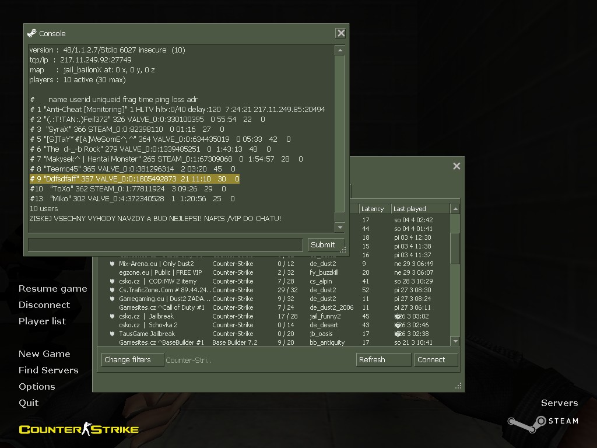The width and height of the screenshot is (597, 448).
Task: Click the cs_alpin map cell
Action: [x=321, y=281]
